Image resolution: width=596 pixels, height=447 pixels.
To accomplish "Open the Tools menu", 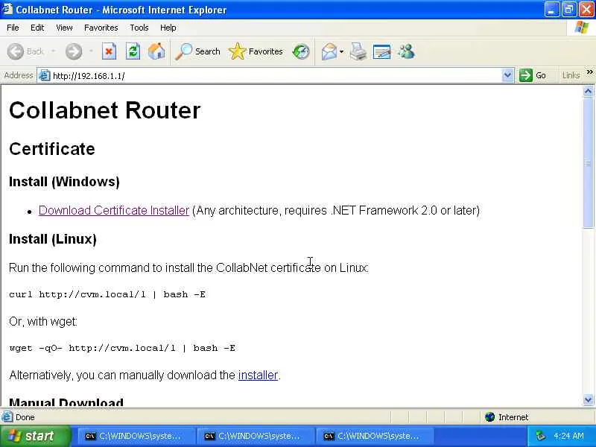I will click(x=139, y=28).
